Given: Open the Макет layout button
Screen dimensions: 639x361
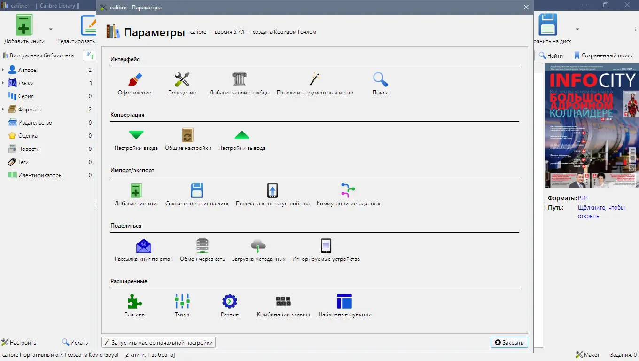Looking at the screenshot, I should point(587,355).
